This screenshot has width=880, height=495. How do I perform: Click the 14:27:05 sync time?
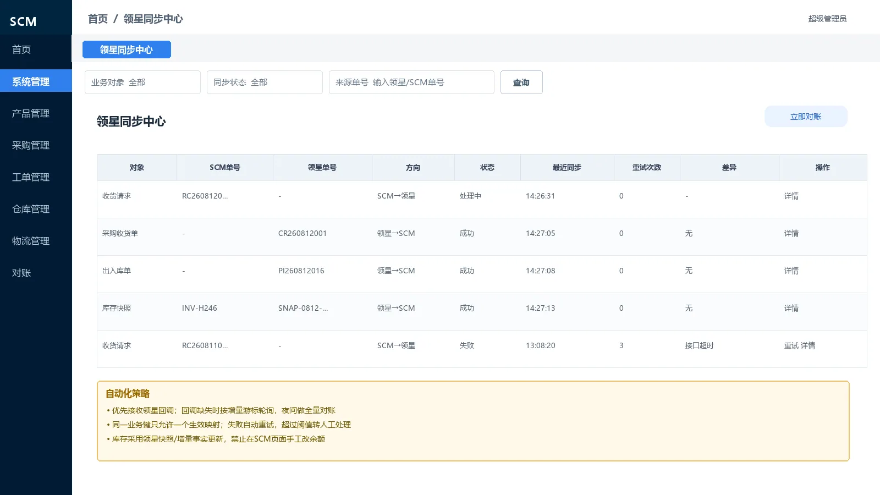click(540, 233)
